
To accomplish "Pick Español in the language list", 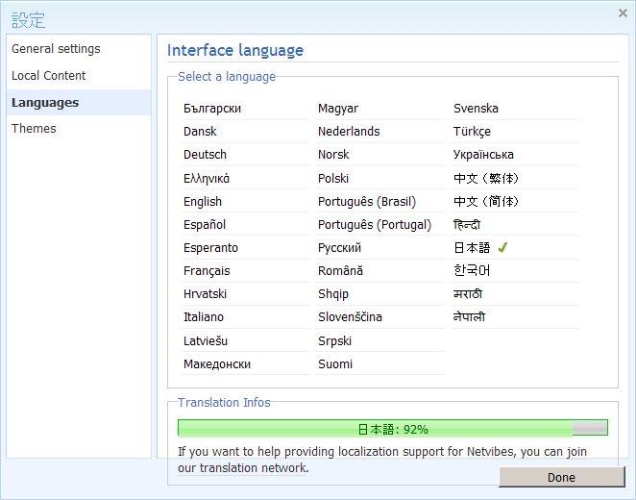I will pyautogui.click(x=205, y=225).
